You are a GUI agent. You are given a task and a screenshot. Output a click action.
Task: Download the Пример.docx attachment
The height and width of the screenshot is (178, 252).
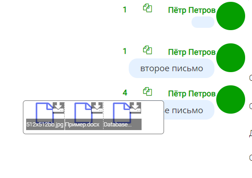(x=97, y=108)
